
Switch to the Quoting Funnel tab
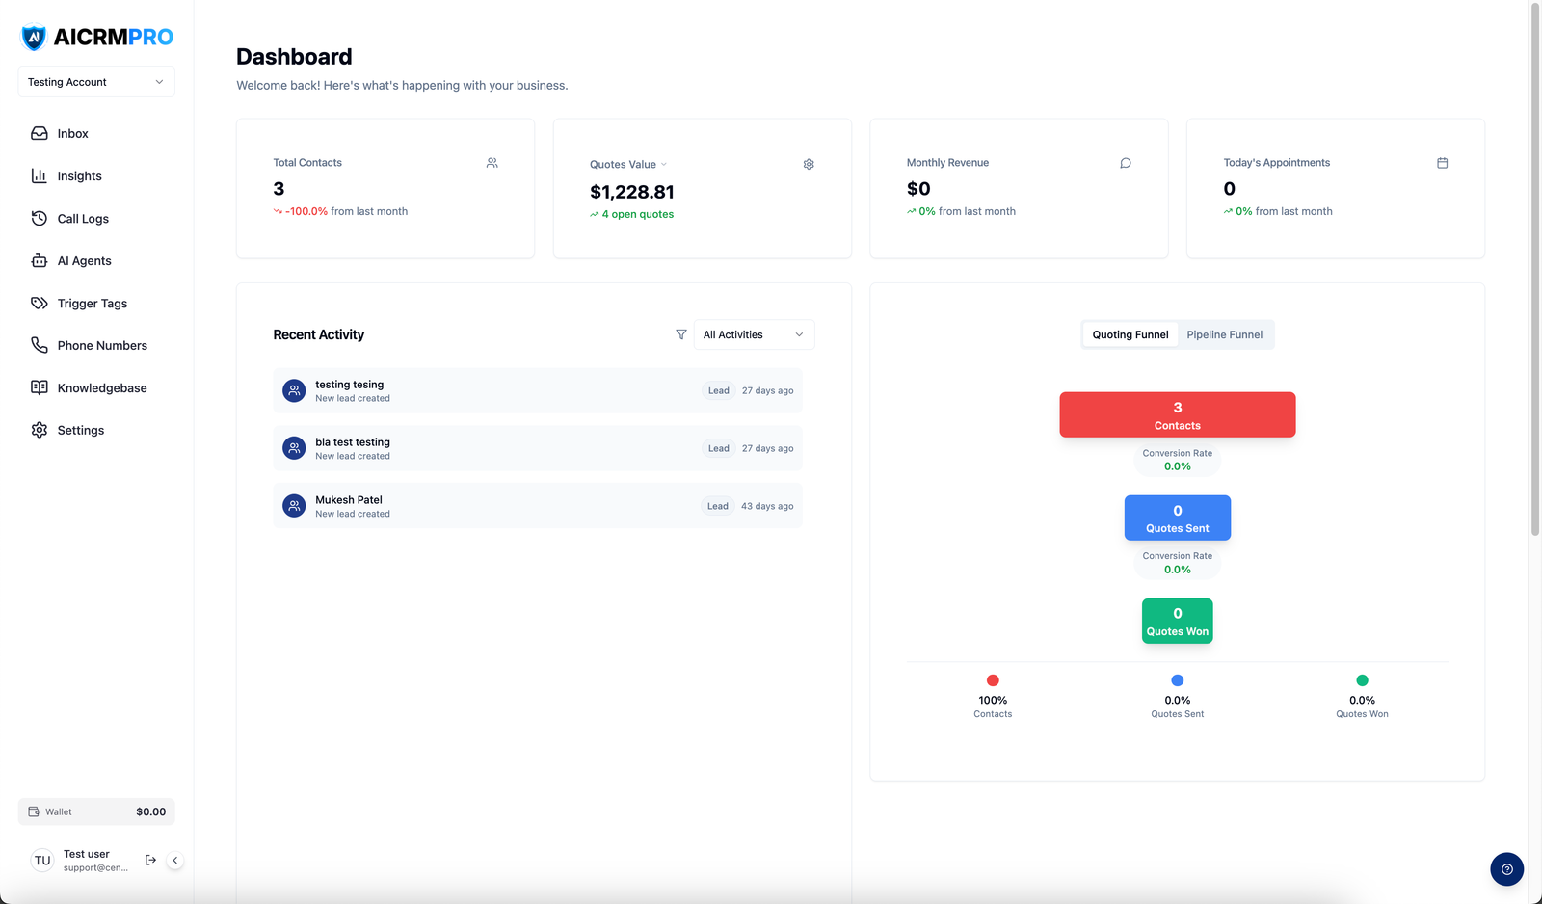(x=1130, y=334)
